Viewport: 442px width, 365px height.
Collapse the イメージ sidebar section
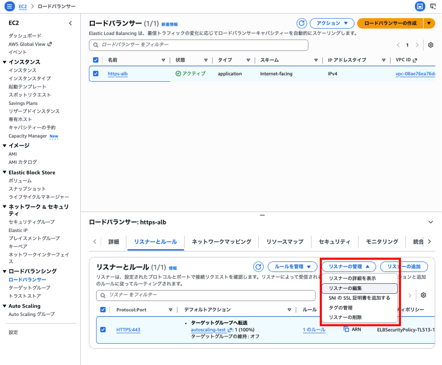[x=5, y=146]
